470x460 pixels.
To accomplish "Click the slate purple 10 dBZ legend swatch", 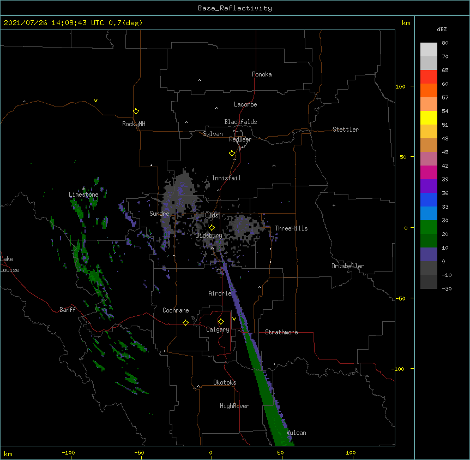I will pos(429,255).
